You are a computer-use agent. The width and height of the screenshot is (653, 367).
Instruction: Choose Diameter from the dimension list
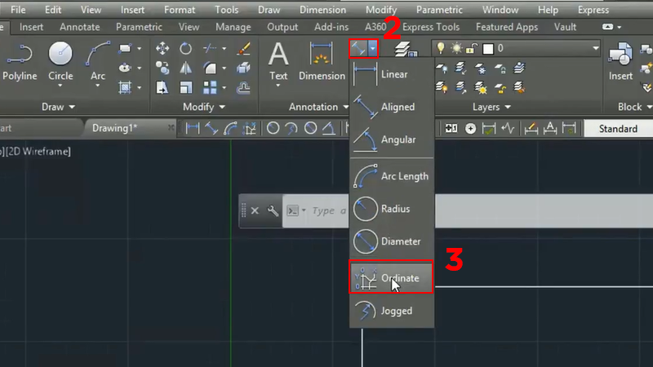click(392, 241)
